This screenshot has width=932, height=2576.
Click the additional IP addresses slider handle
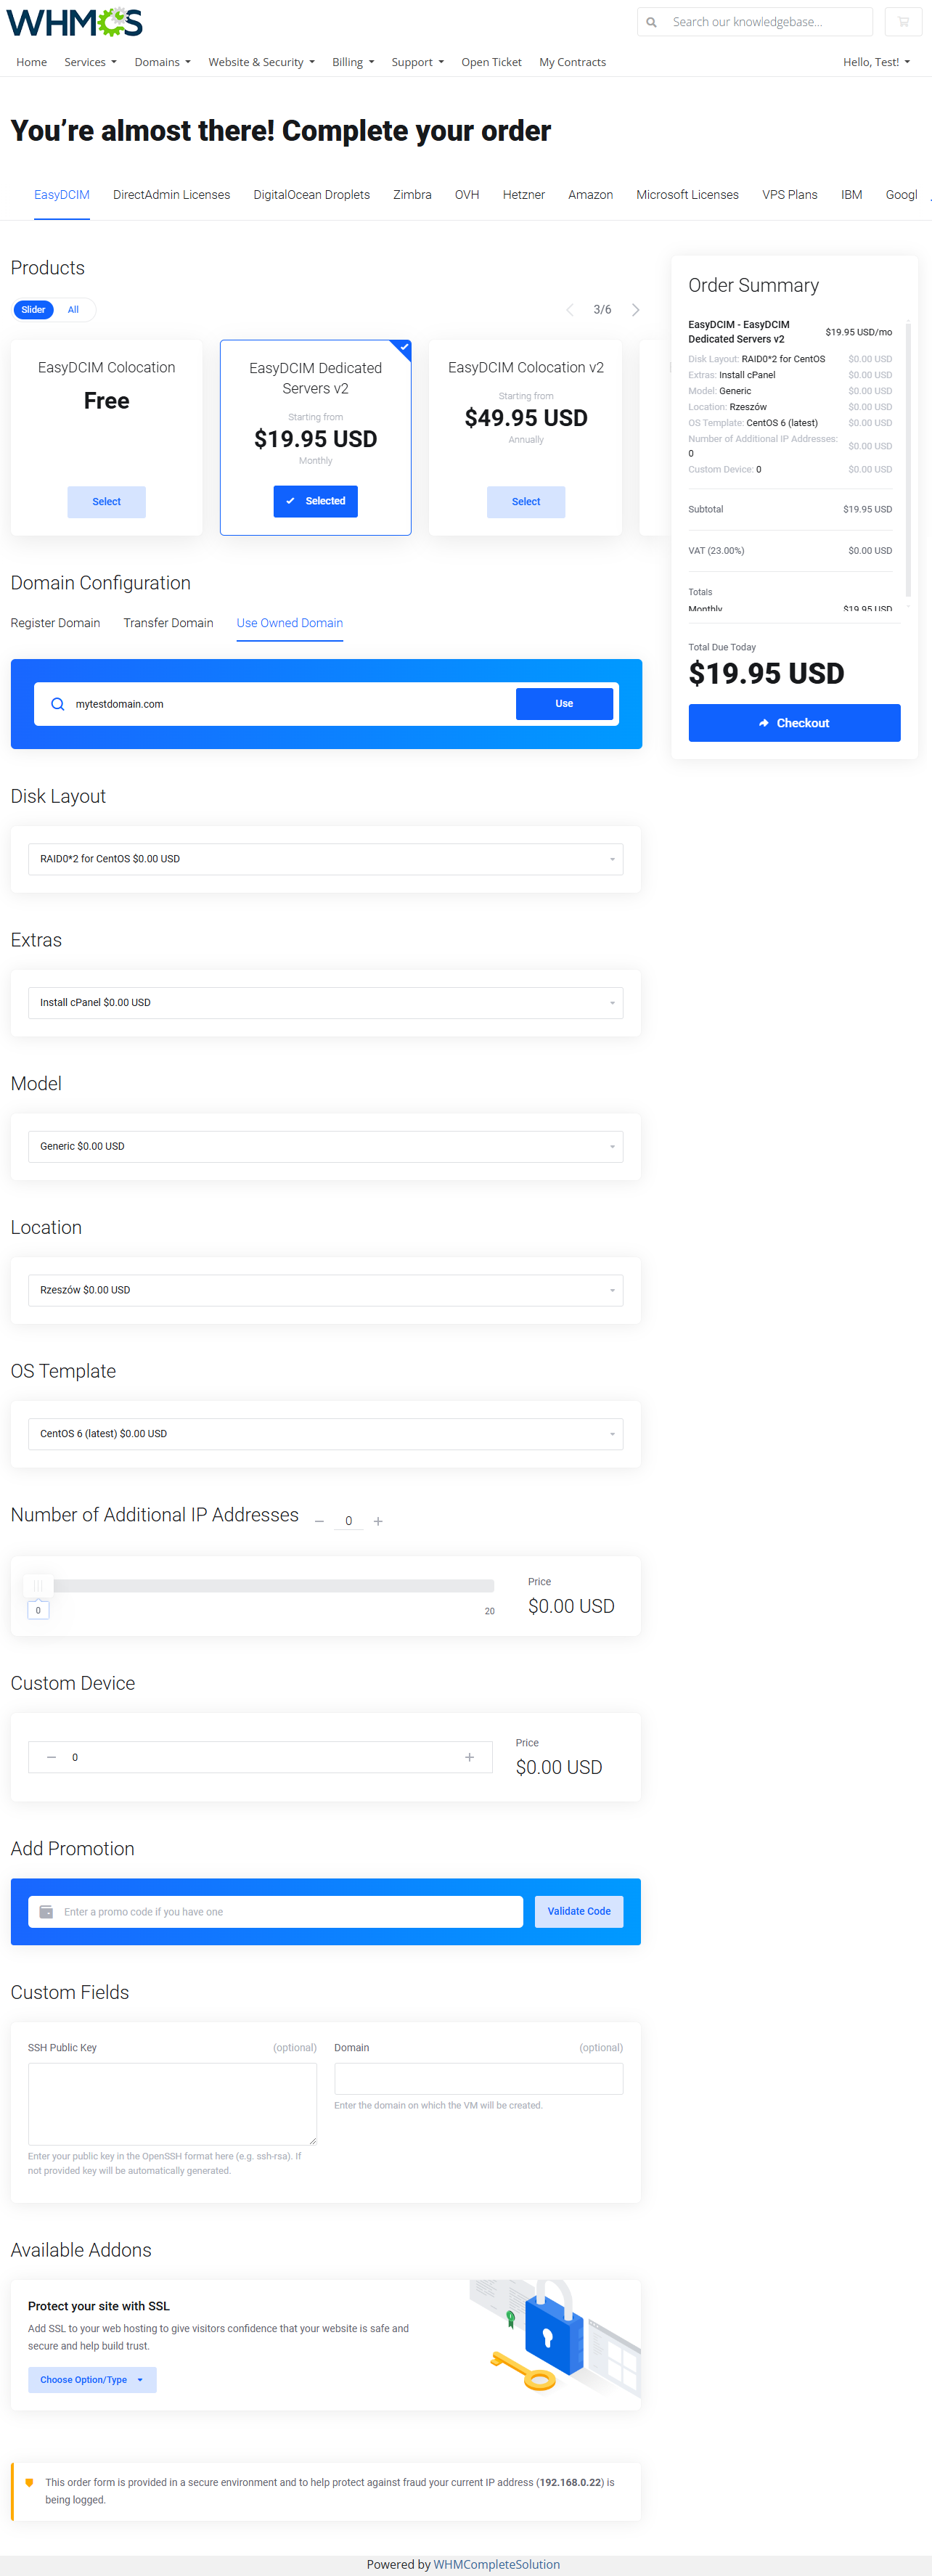pyautogui.click(x=38, y=1585)
